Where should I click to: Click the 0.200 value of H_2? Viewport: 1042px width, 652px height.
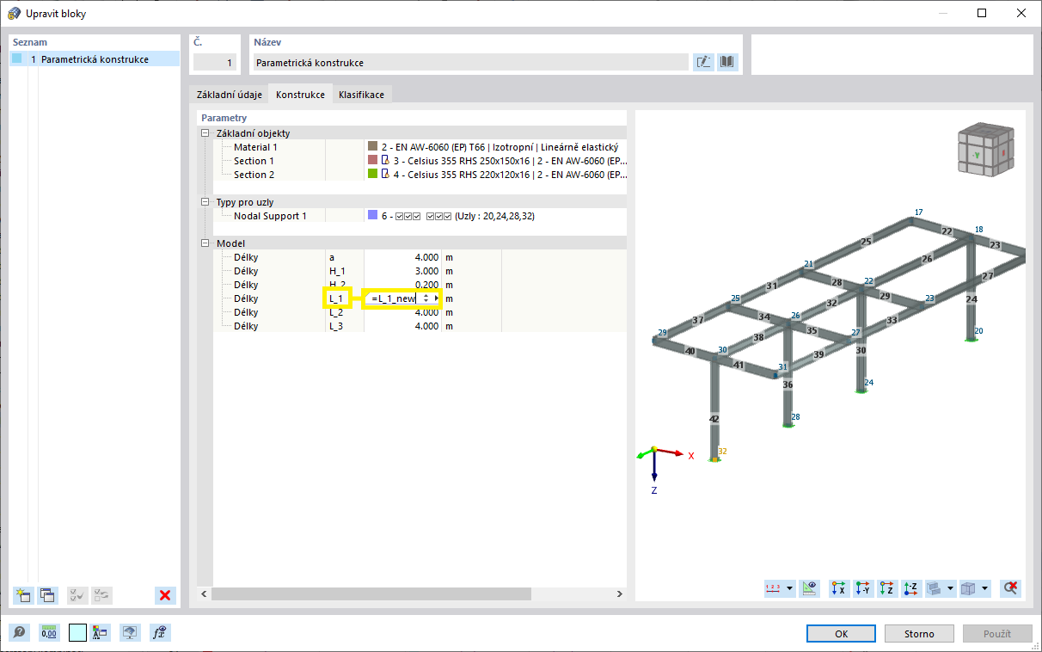click(427, 285)
